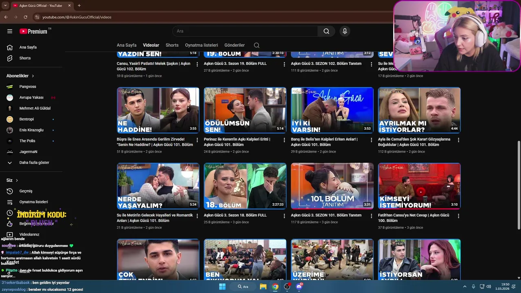
Task: Open options menu for Büşra ile Enes video
Action: [197, 140]
